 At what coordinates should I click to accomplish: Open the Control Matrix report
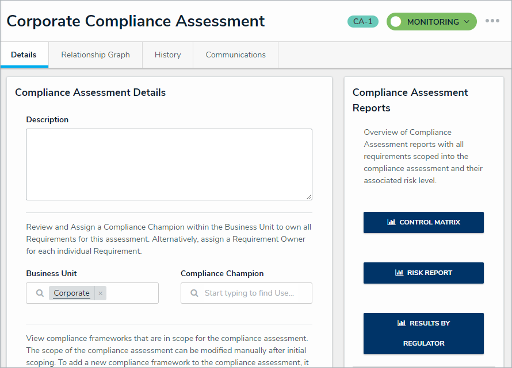[423, 222]
